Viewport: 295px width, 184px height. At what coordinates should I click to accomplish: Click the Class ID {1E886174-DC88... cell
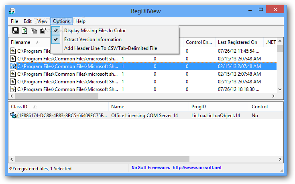coord(62,116)
